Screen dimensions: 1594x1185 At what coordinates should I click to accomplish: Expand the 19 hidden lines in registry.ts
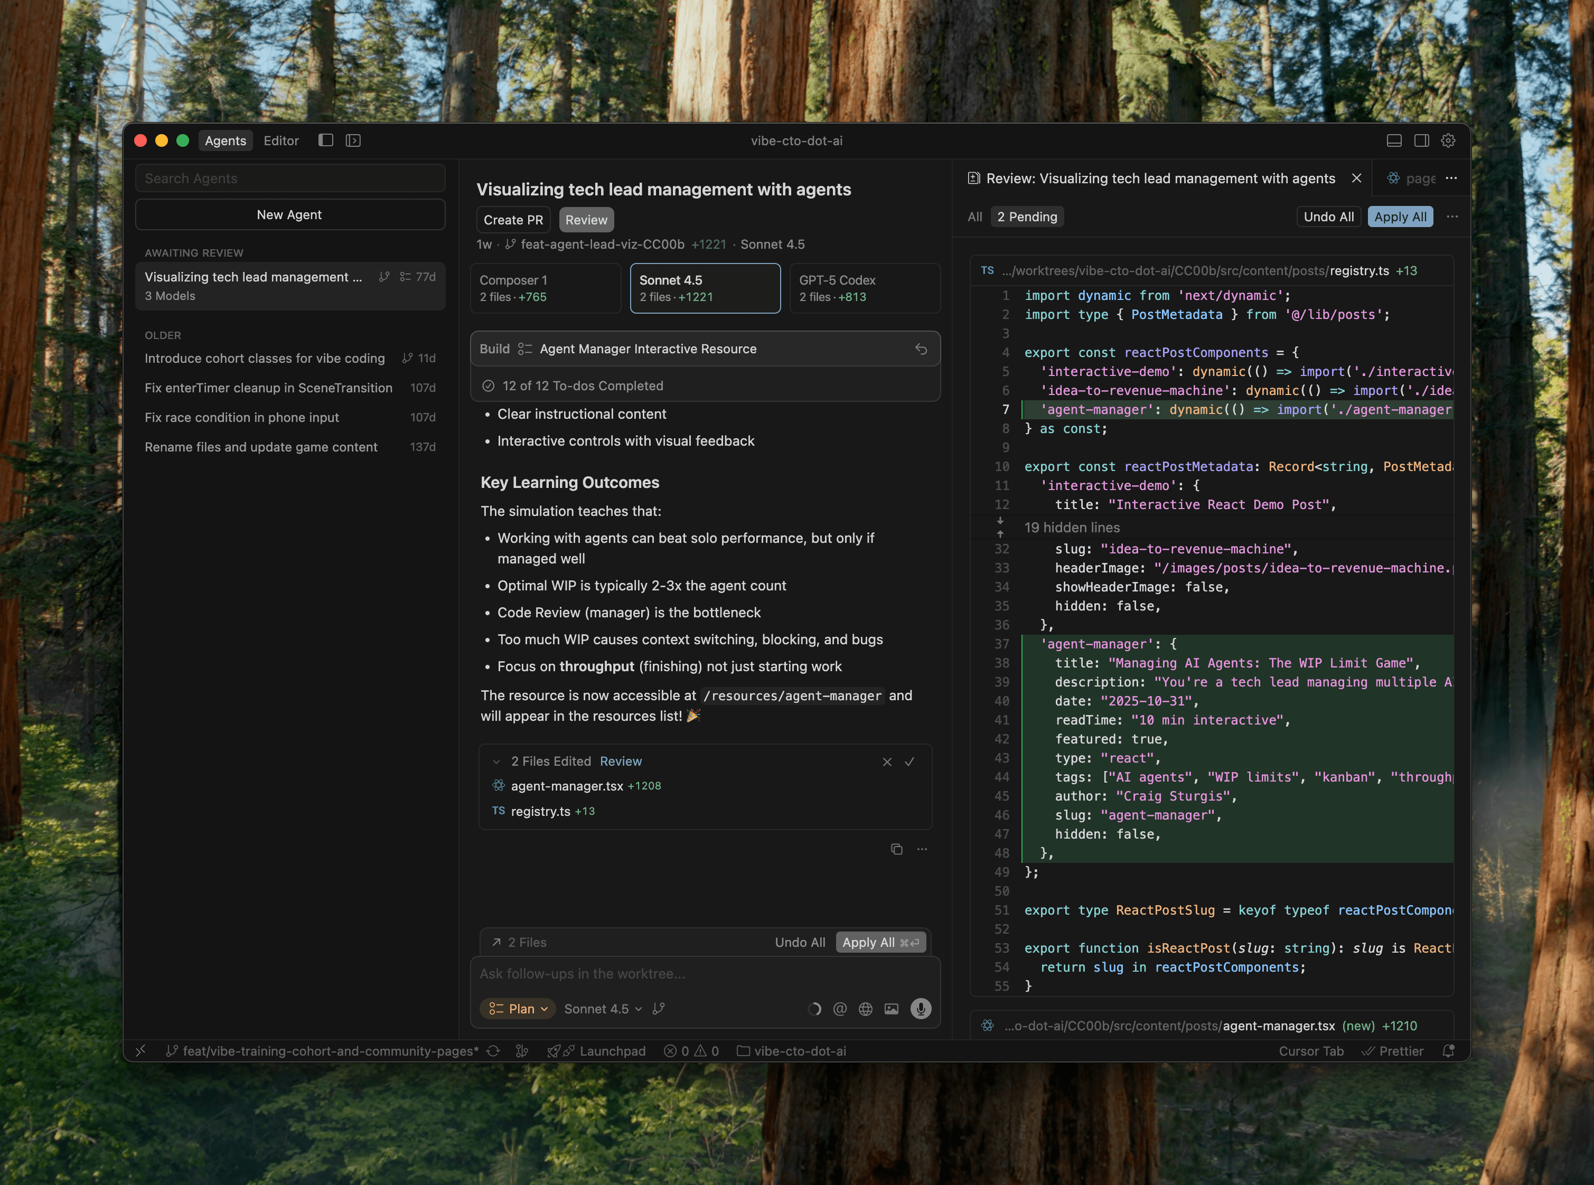[x=1072, y=527]
